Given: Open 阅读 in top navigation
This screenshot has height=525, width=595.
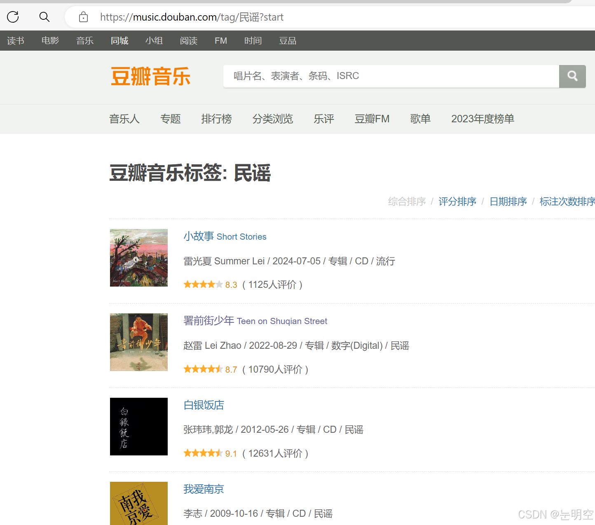Looking at the screenshot, I should pos(189,41).
